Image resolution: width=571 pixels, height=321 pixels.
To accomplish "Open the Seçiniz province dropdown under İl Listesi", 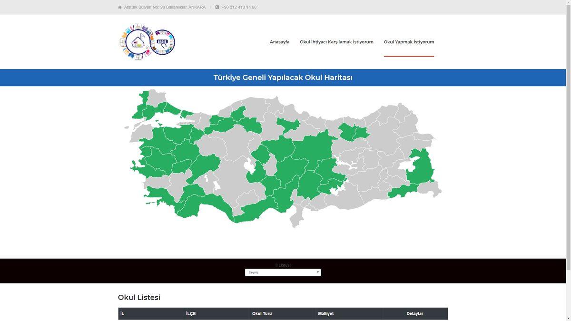I will (x=283, y=272).
